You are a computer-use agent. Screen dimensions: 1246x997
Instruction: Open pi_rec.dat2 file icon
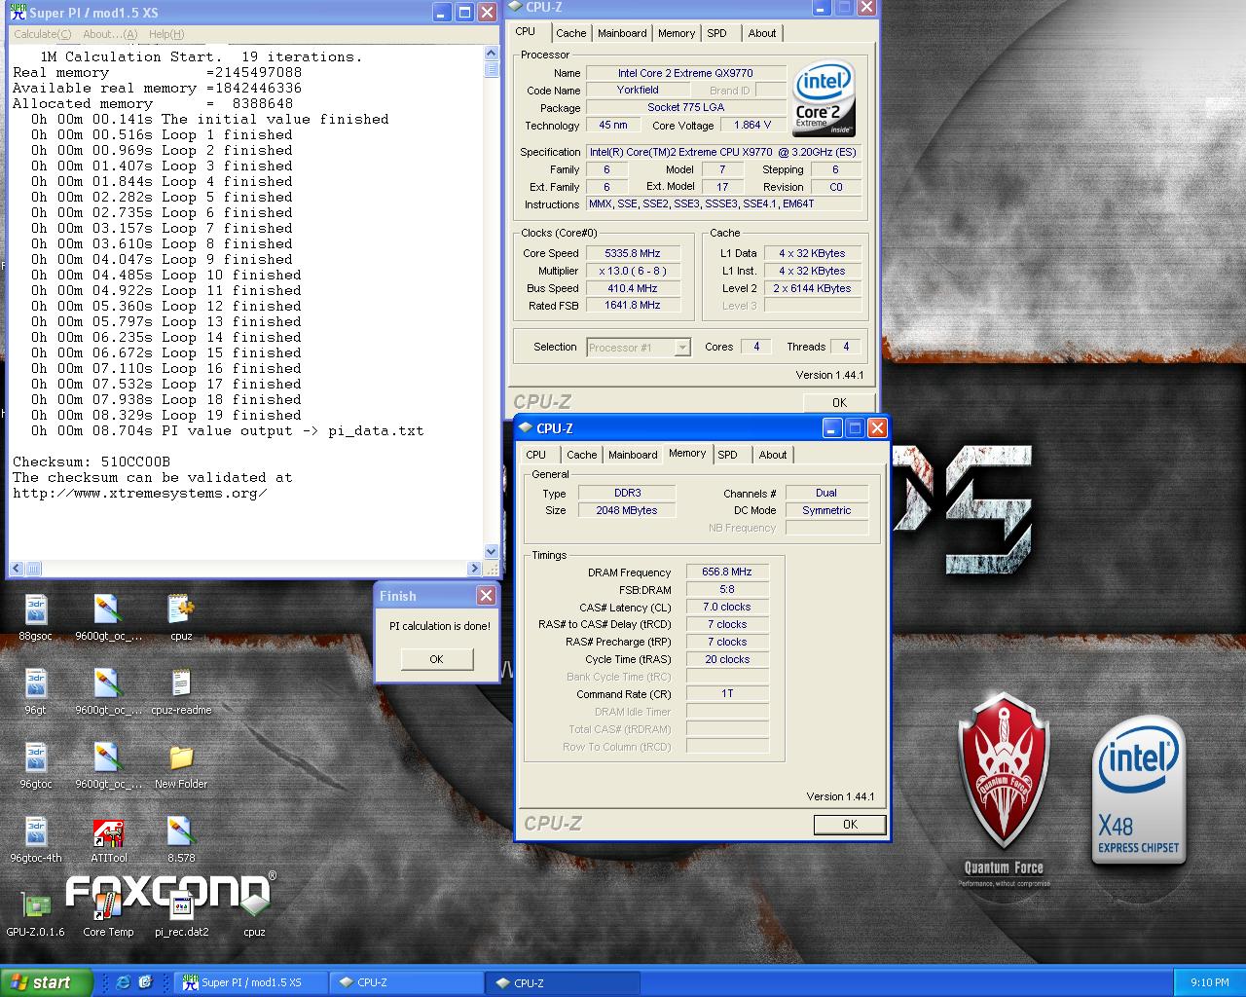[x=181, y=913]
